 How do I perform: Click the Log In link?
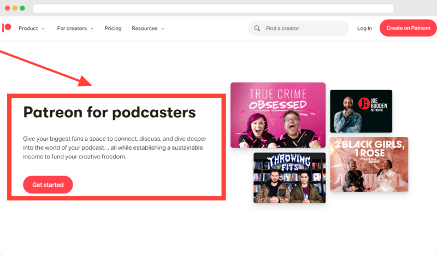[364, 28]
